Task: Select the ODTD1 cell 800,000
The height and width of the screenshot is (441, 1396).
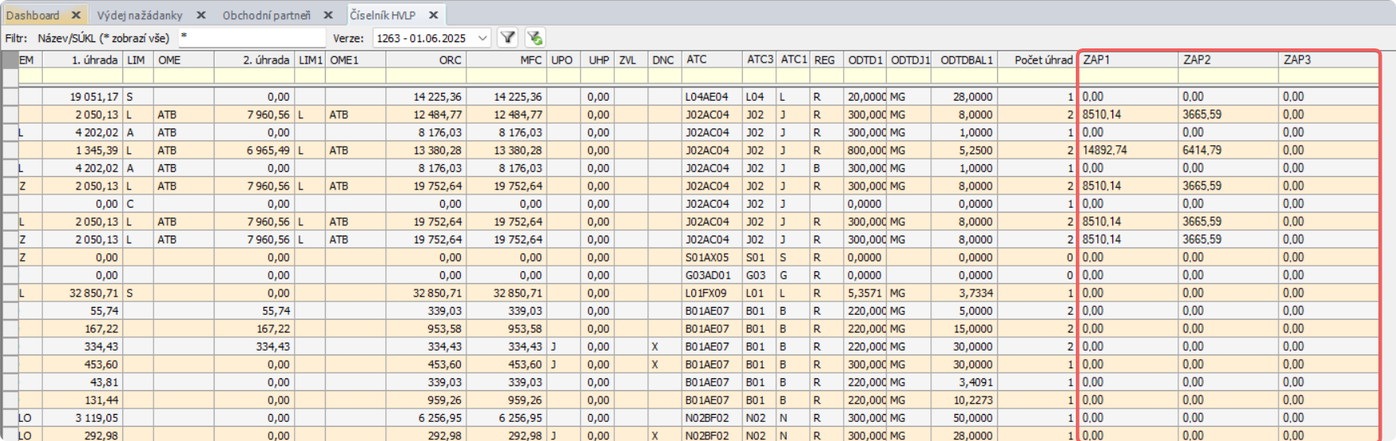Action: pos(865,150)
